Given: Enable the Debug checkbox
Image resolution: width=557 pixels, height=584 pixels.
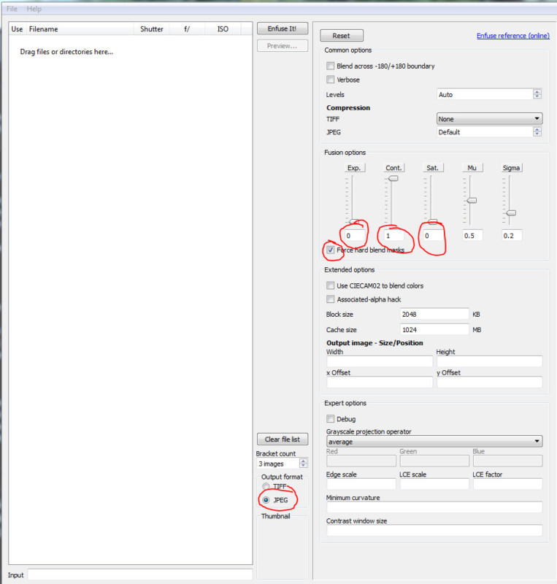Looking at the screenshot, I should pyautogui.click(x=330, y=419).
